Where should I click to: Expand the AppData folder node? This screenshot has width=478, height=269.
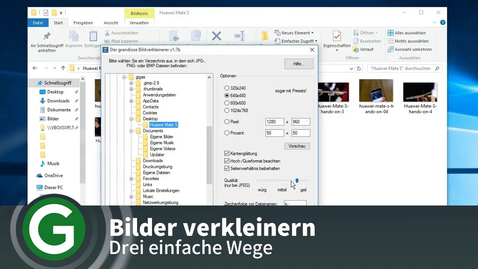(131, 101)
